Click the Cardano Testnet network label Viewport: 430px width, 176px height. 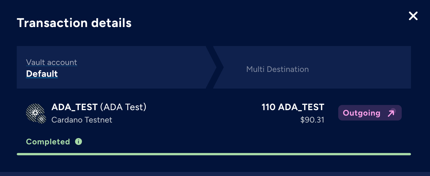tap(82, 120)
